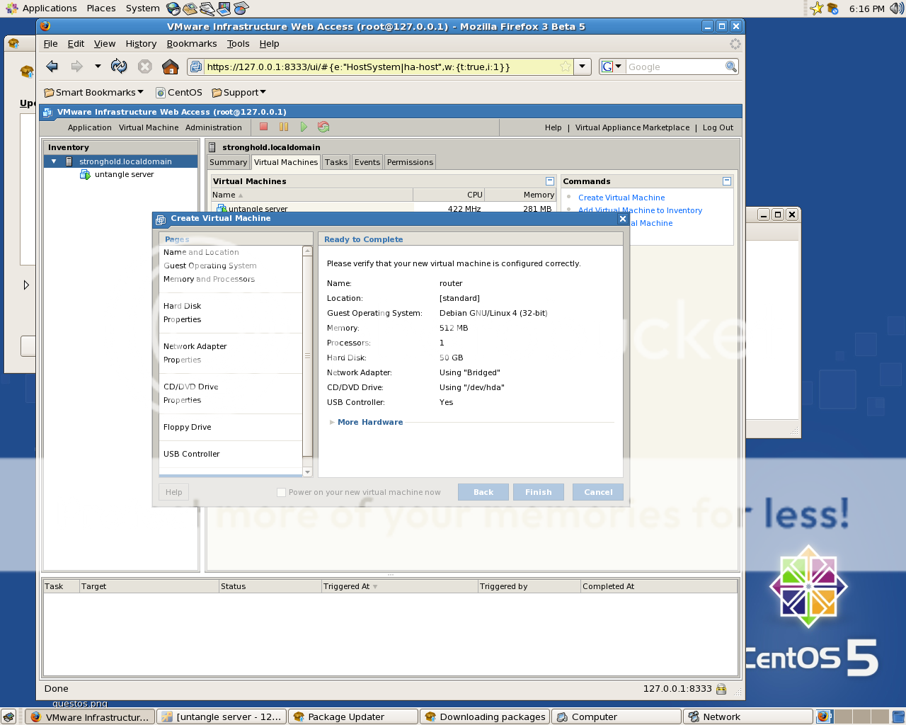Click Finish to create the VM
The image size is (906, 725).
[539, 492]
